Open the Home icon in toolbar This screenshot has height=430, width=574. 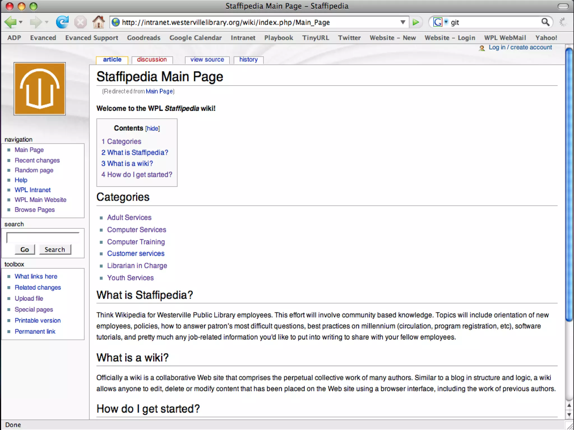tap(98, 22)
